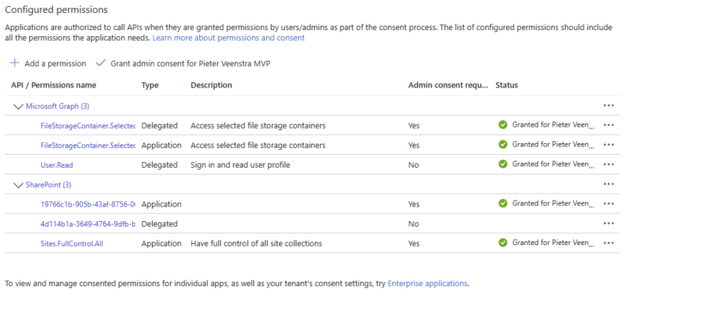Open the Microsoft Graph (3) API link
701x323 pixels.
[58, 106]
